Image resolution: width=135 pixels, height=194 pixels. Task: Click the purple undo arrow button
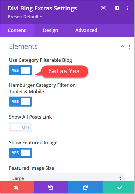pos(51,188)
